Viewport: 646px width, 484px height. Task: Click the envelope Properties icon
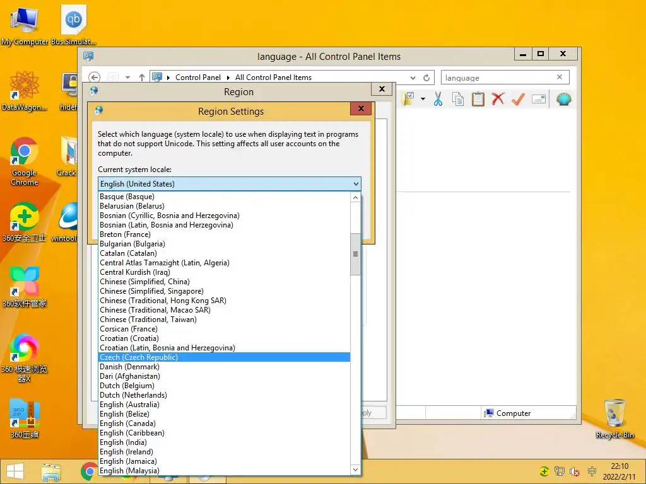(539, 99)
